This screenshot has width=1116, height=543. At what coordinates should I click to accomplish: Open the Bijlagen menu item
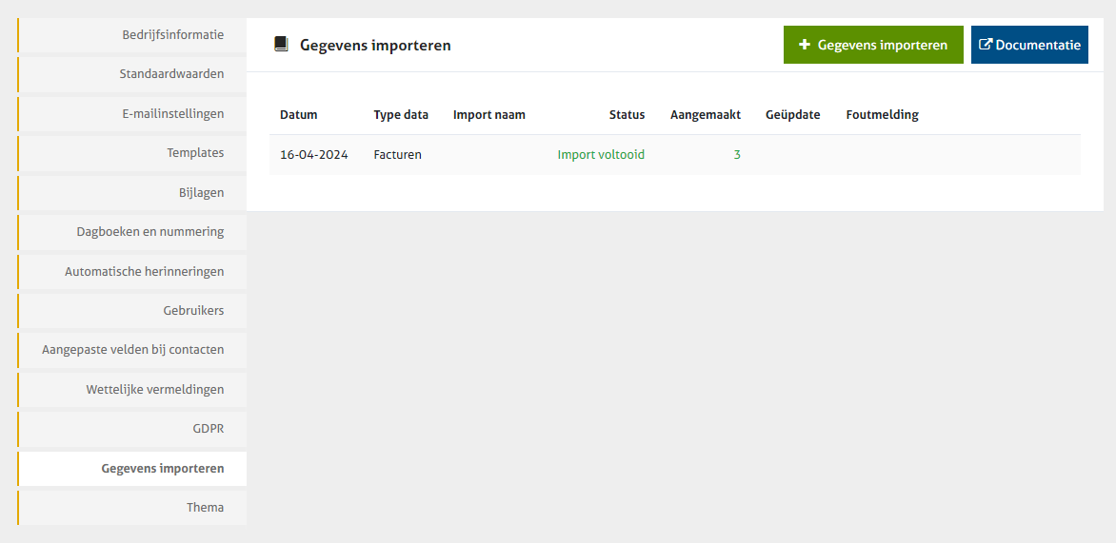click(201, 193)
